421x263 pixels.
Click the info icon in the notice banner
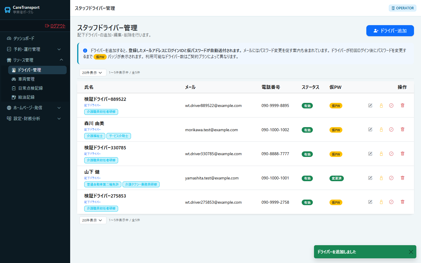click(85, 51)
